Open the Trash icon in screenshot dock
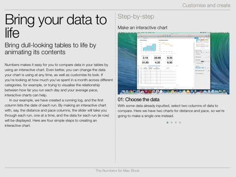 click(x=224, y=92)
